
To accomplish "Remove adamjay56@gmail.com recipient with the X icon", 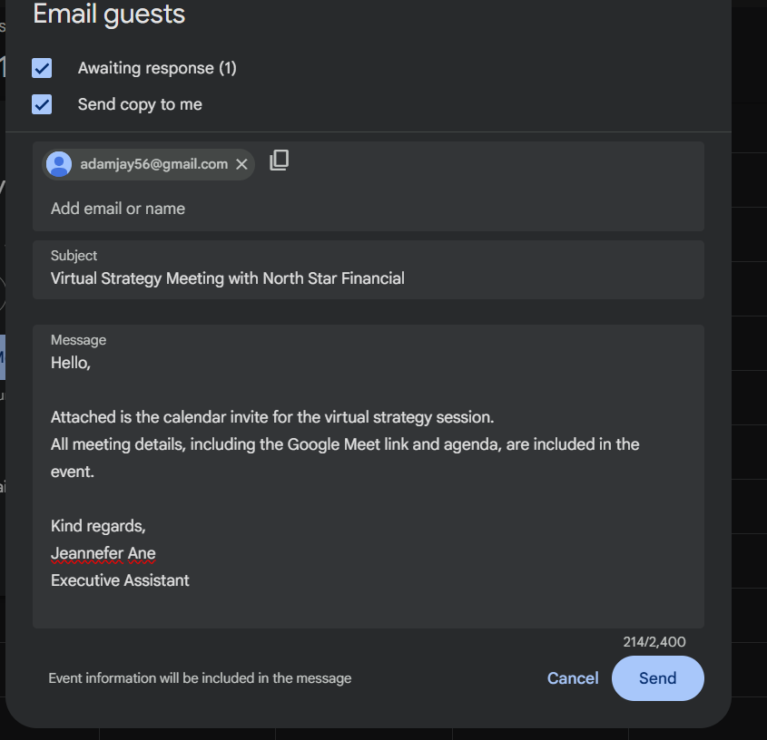I will [x=241, y=164].
